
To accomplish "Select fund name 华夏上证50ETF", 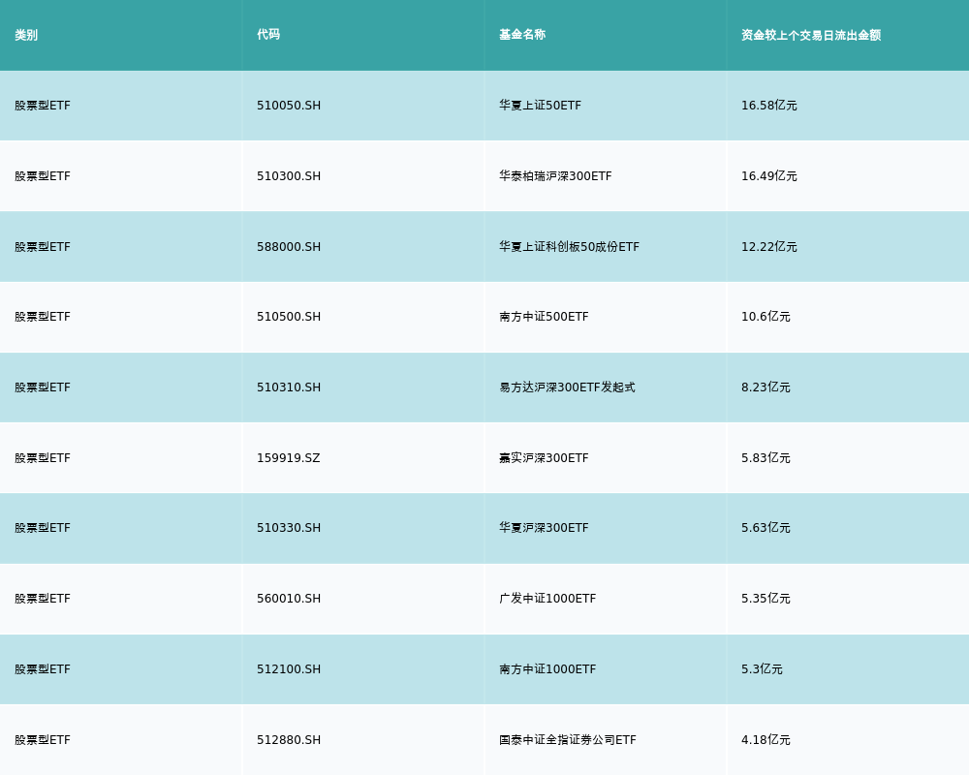I will (x=540, y=106).
